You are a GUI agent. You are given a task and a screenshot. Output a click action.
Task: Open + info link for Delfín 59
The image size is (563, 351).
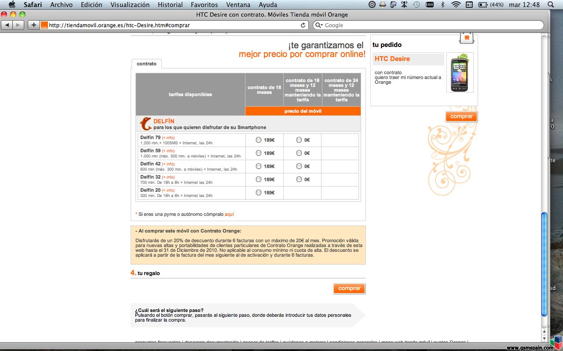168,151
